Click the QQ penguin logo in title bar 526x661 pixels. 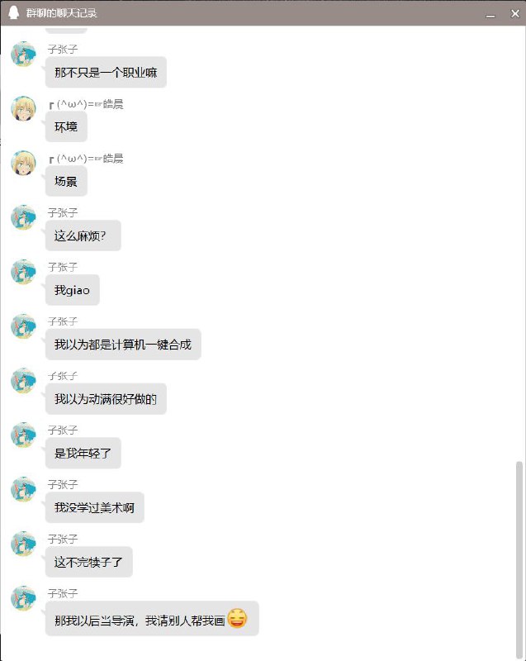click(x=14, y=13)
